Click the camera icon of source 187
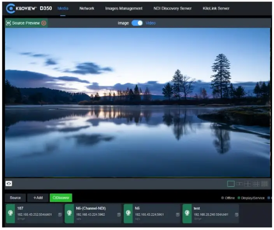Screen dimensions: 274x230 click(10, 214)
